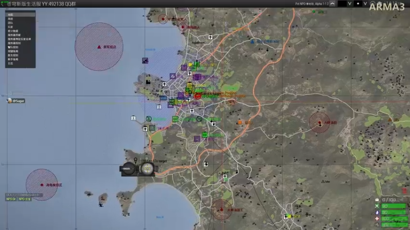
Task: Click the transmitter tower icon on the harbor pier
Action: (x=133, y=119)
